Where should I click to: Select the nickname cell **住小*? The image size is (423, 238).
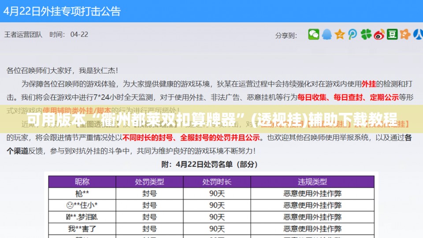tap(82, 205)
